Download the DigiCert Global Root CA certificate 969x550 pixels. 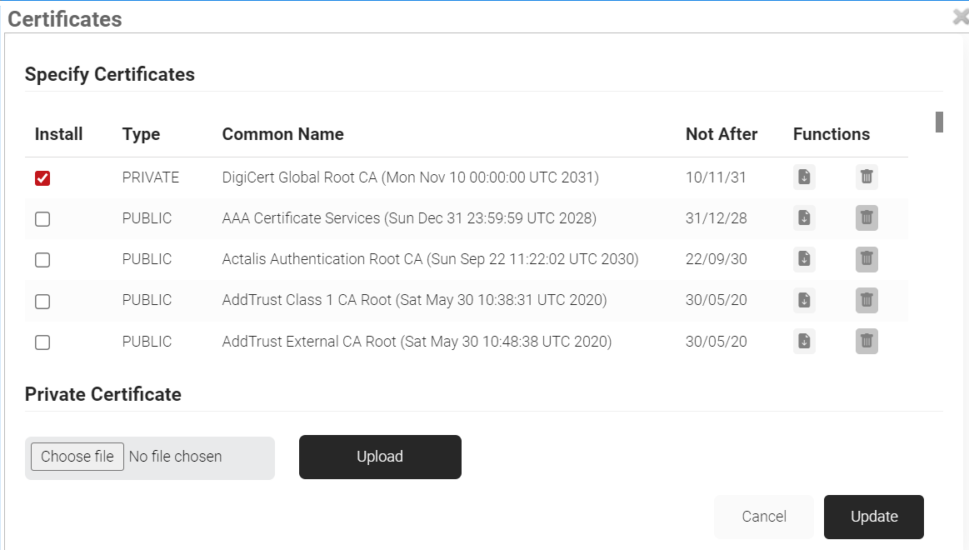click(x=804, y=177)
